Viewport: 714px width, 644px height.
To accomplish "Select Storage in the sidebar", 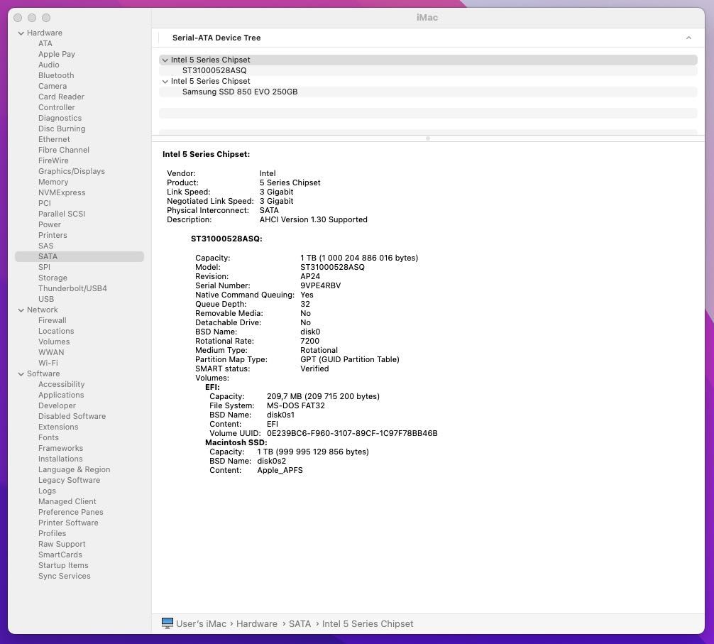I will tap(53, 278).
